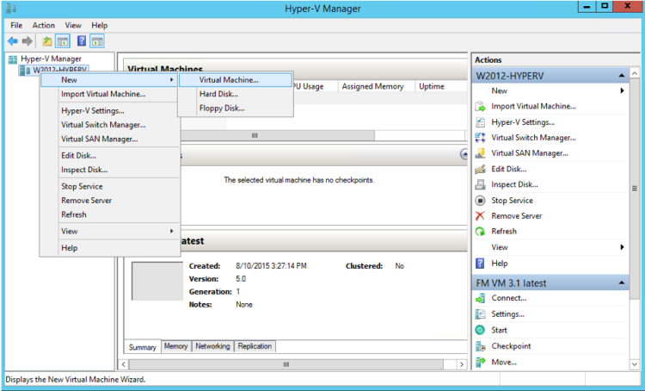Screen dimensions: 645x391
Task: Open the Action menu in menu bar
Action: [44, 25]
